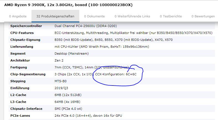Image resolution: width=218 pixels, height=120 pixels.
Task: Select the 32 Produkteigenschaften tab
Action: tap(55, 16)
